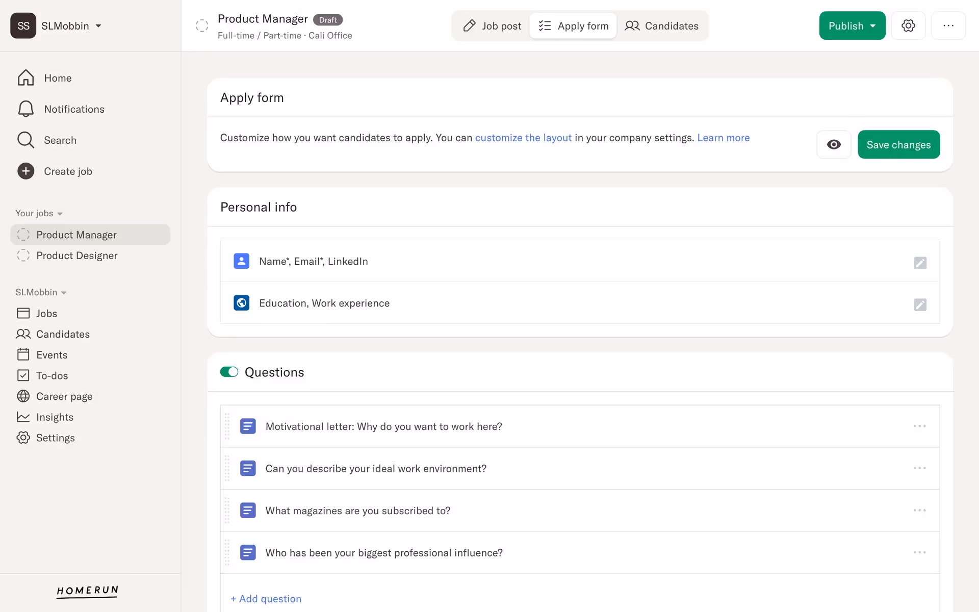
Task: Click the settings gear icon beside Publish
Action: tap(908, 25)
